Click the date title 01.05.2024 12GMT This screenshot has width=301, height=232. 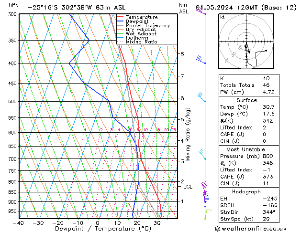pos(246,8)
